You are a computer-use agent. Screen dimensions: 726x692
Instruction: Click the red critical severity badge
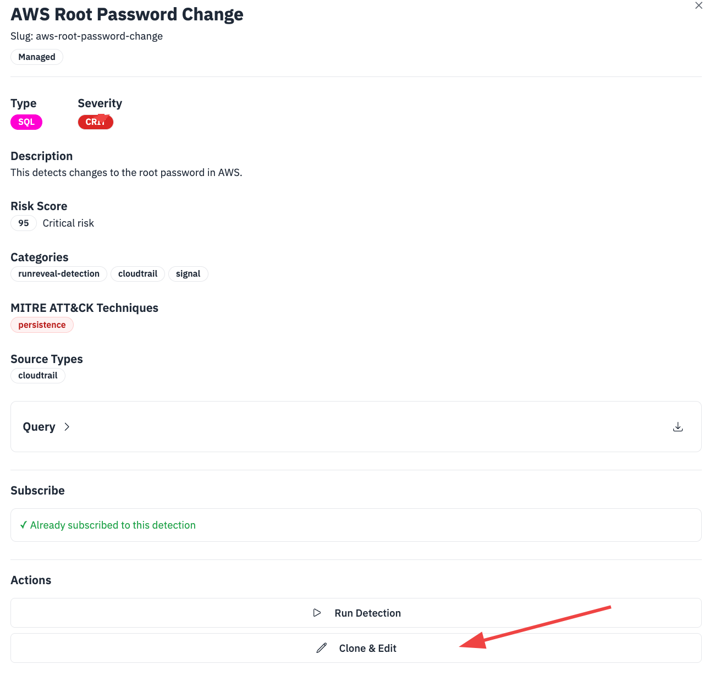[95, 122]
